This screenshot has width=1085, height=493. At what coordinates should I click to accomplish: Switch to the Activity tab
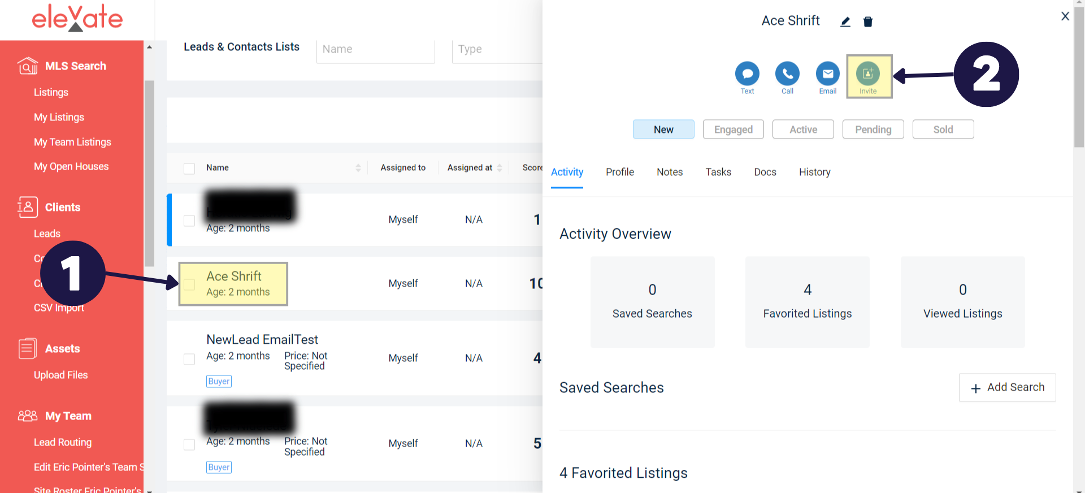click(567, 172)
